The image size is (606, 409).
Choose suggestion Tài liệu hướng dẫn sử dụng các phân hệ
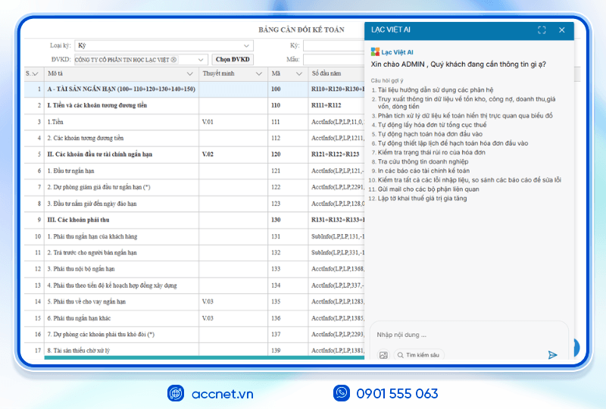click(x=435, y=90)
